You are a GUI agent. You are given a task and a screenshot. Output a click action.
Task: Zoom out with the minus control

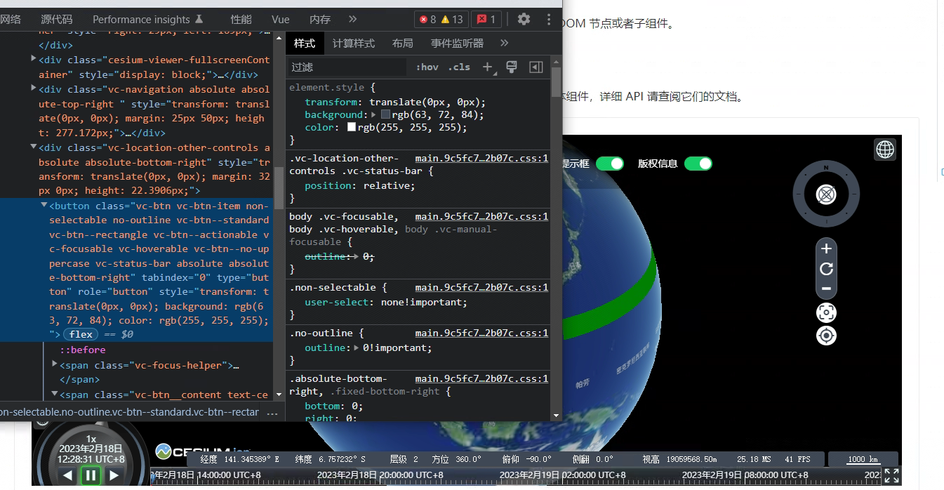click(x=826, y=289)
